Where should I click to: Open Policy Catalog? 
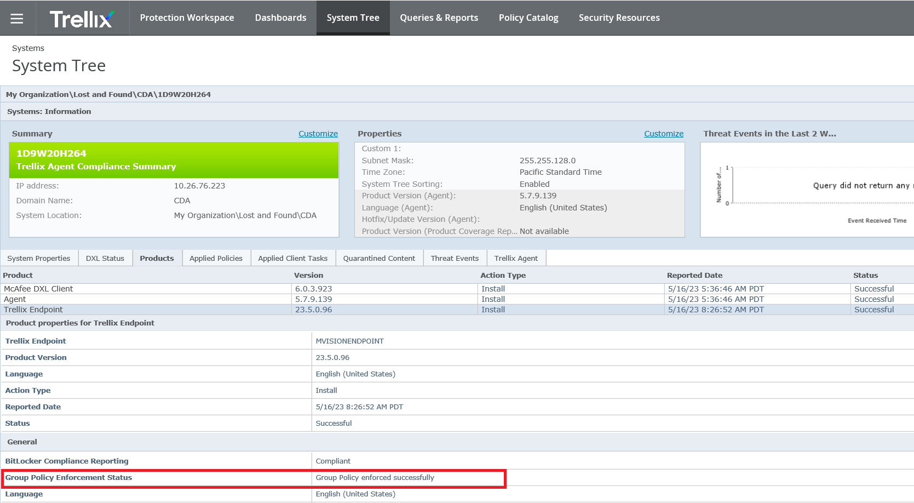[x=528, y=18]
